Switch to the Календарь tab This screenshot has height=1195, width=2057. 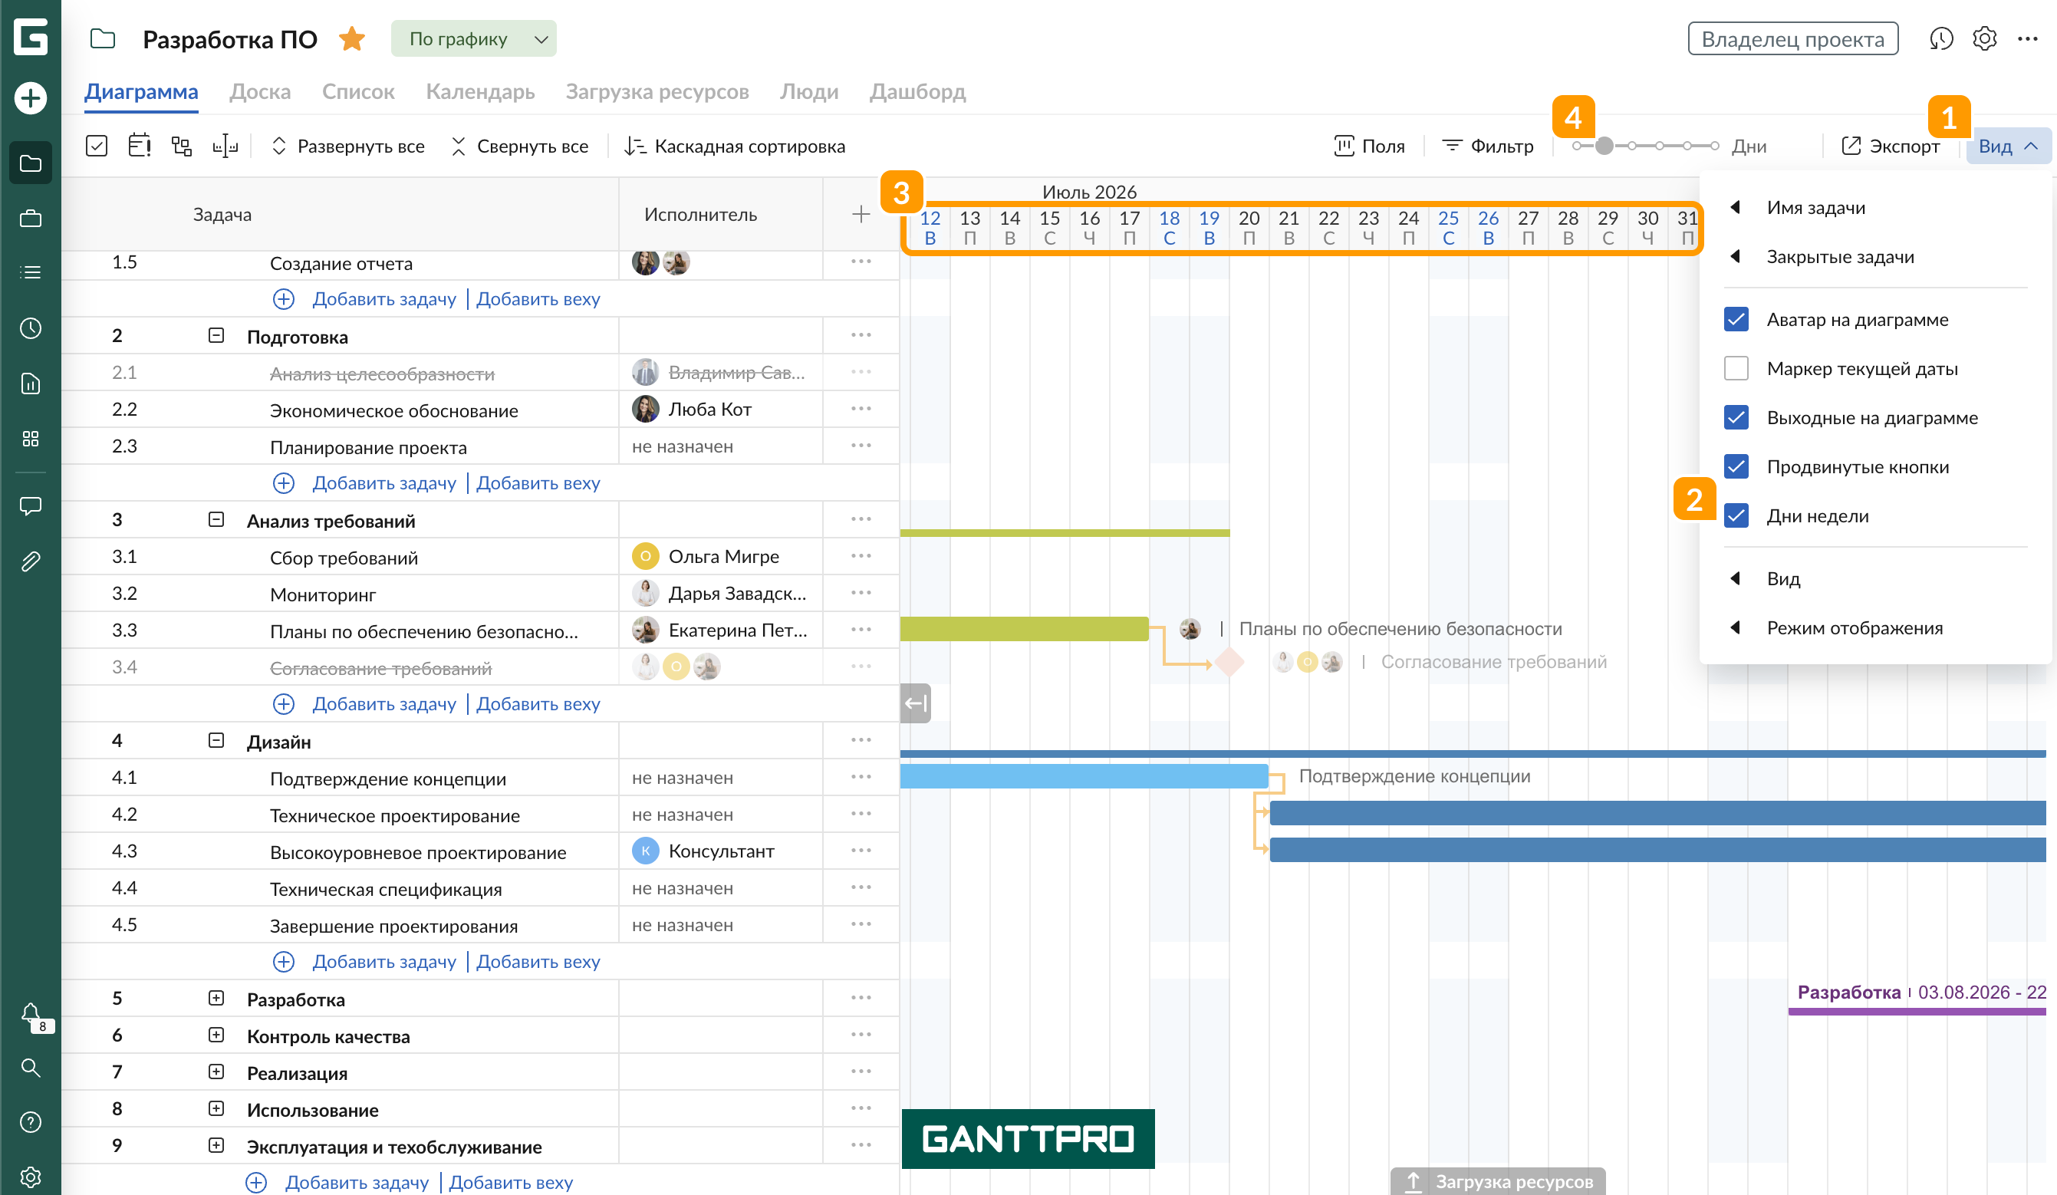click(480, 91)
